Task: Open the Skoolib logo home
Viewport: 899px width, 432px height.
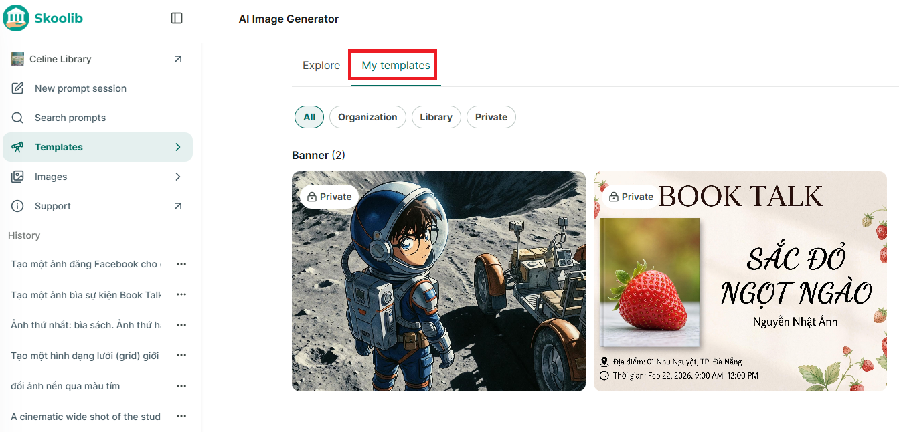Action: tap(44, 18)
